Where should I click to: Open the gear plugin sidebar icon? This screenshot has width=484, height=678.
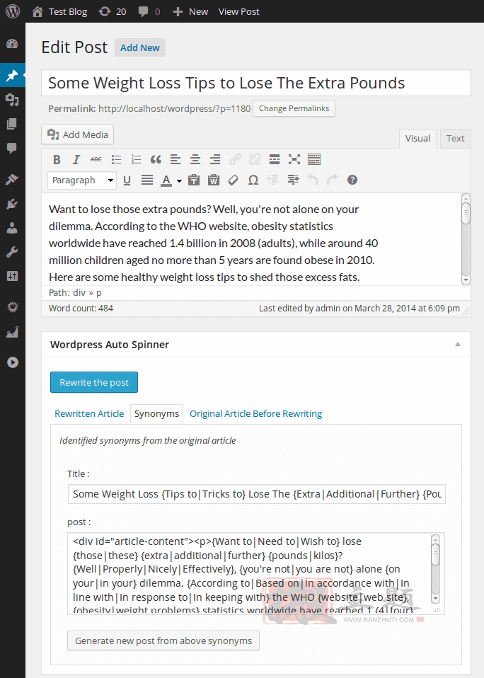tap(12, 307)
